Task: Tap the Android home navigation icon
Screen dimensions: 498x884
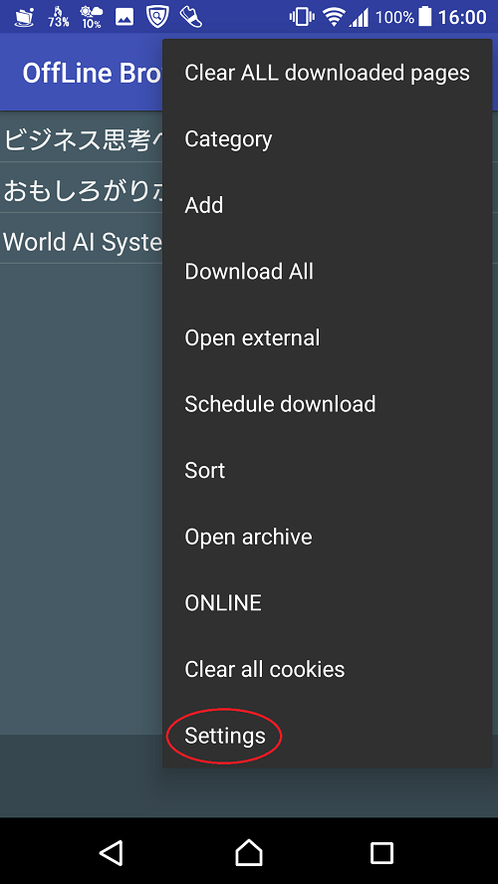Action: tap(249, 852)
